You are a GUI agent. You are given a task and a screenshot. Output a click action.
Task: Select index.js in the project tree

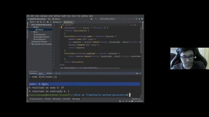pyautogui.click(x=40, y=30)
